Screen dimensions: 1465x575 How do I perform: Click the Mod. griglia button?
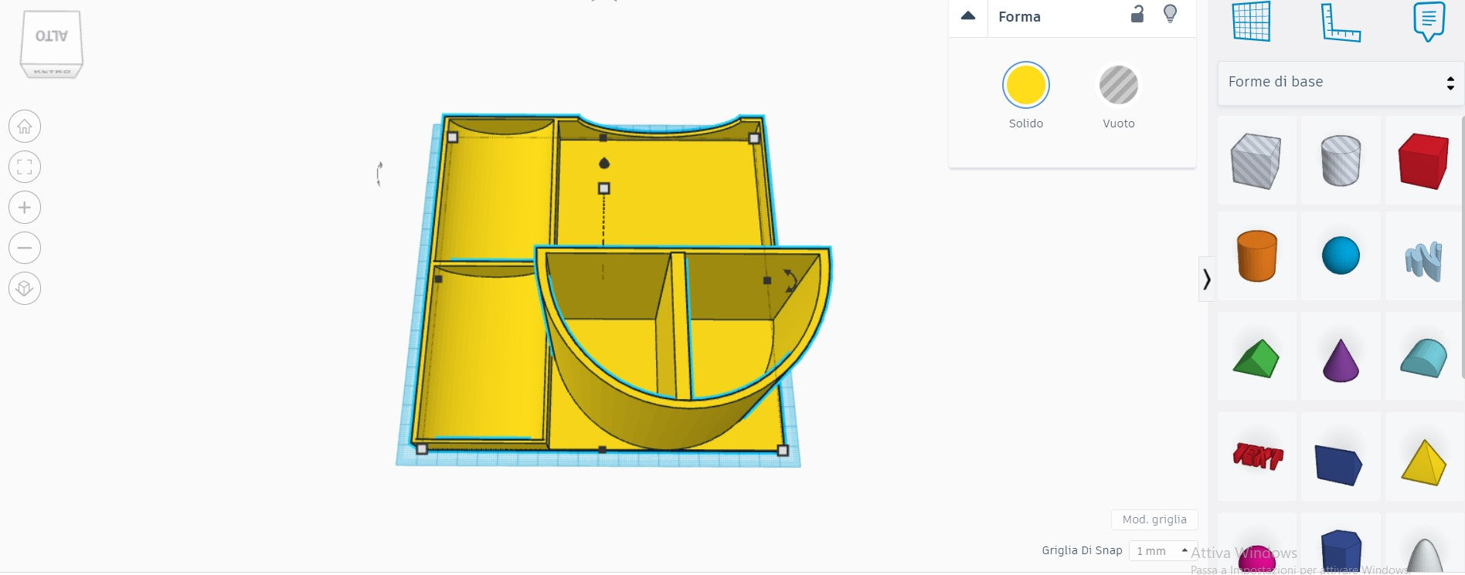[x=1154, y=519]
